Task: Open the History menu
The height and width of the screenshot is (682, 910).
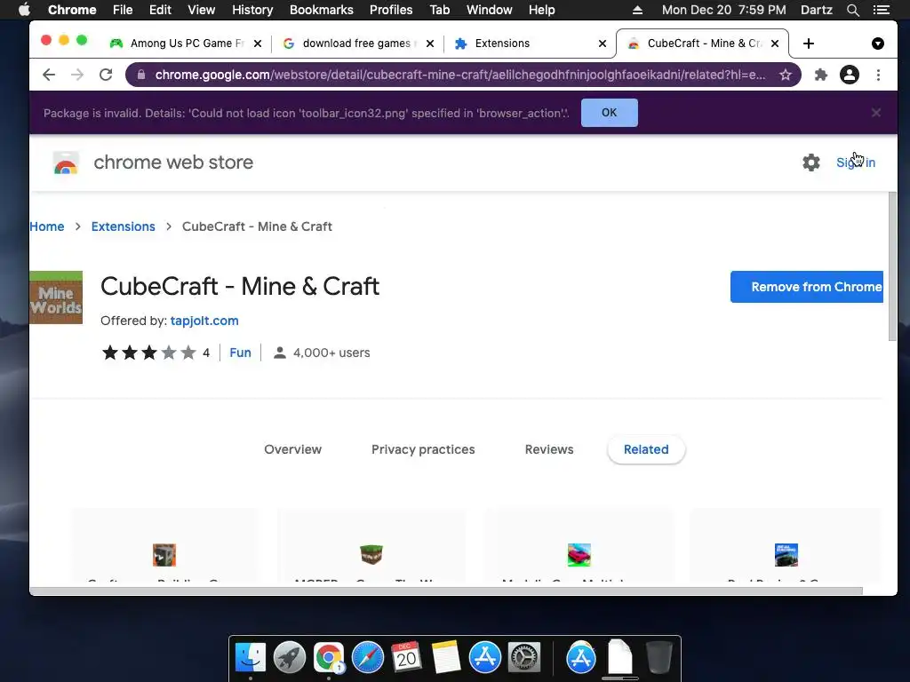Action: tap(252, 10)
